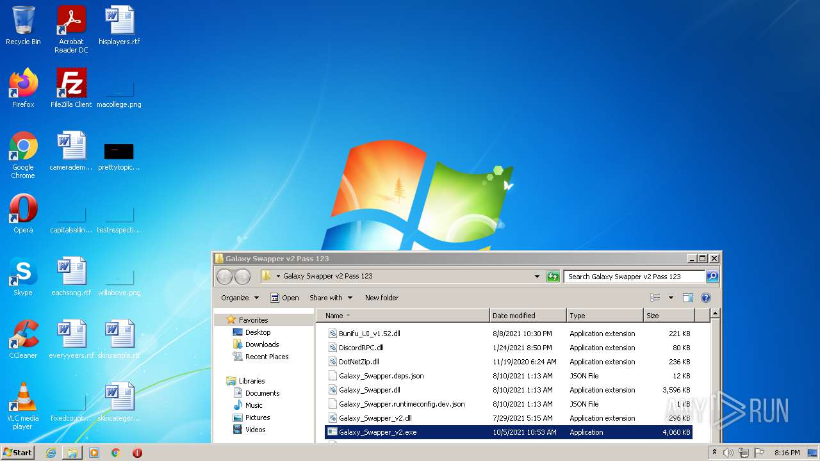The image size is (820, 461).
Task: Open the Organize menu
Action: pos(240,298)
